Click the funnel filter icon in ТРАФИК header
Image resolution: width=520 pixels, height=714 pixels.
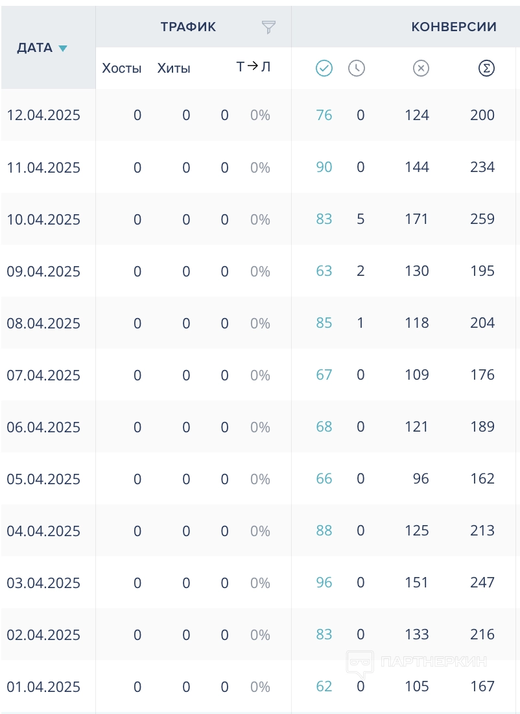pos(268,27)
